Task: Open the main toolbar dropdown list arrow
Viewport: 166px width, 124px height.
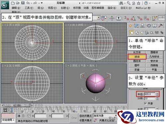Action: (99, 18)
